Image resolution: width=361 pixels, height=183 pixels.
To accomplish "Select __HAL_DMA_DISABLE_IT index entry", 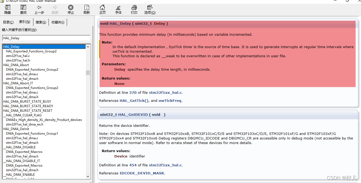I will 21,161.
